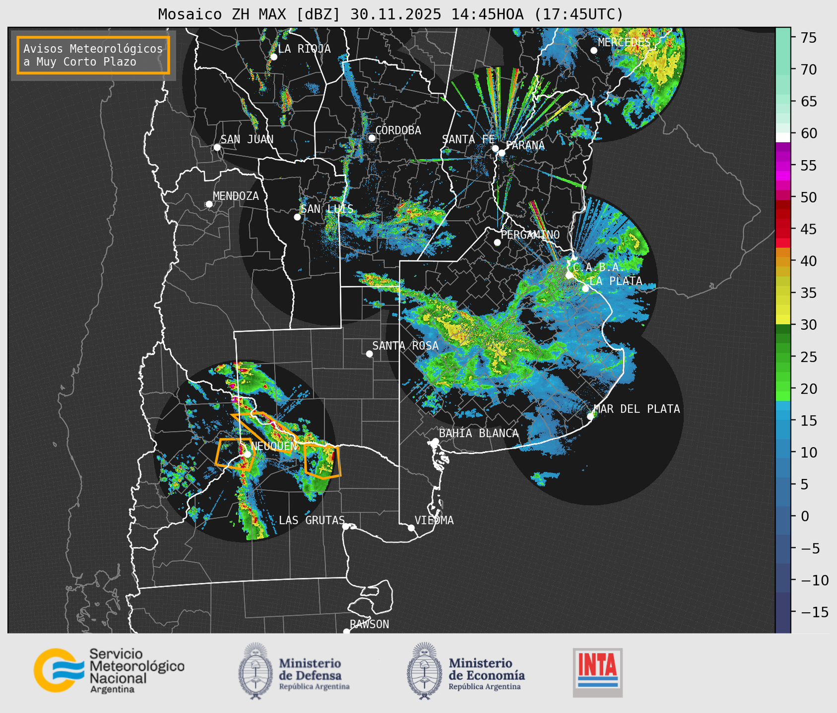The width and height of the screenshot is (837, 713).
Task: Click the orange warning polygon east of Neuquén
Action: 322,462
